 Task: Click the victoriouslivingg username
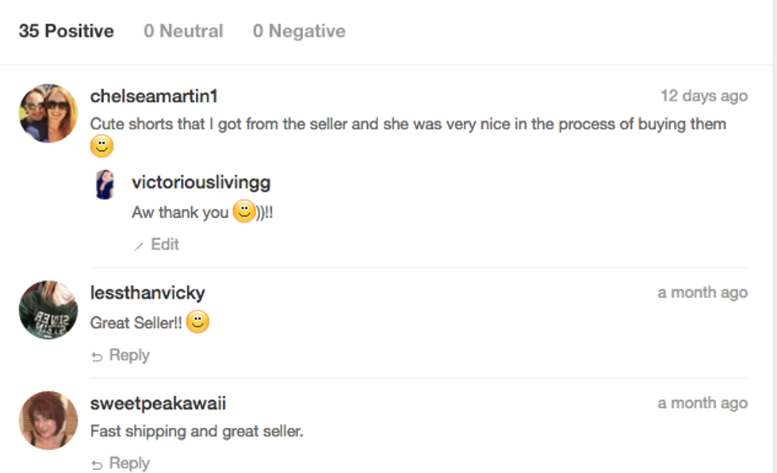[201, 183]
